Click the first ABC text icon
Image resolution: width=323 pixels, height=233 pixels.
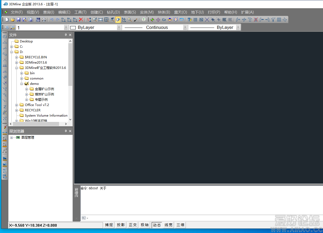pyautogui.click(x=225, y=20)
